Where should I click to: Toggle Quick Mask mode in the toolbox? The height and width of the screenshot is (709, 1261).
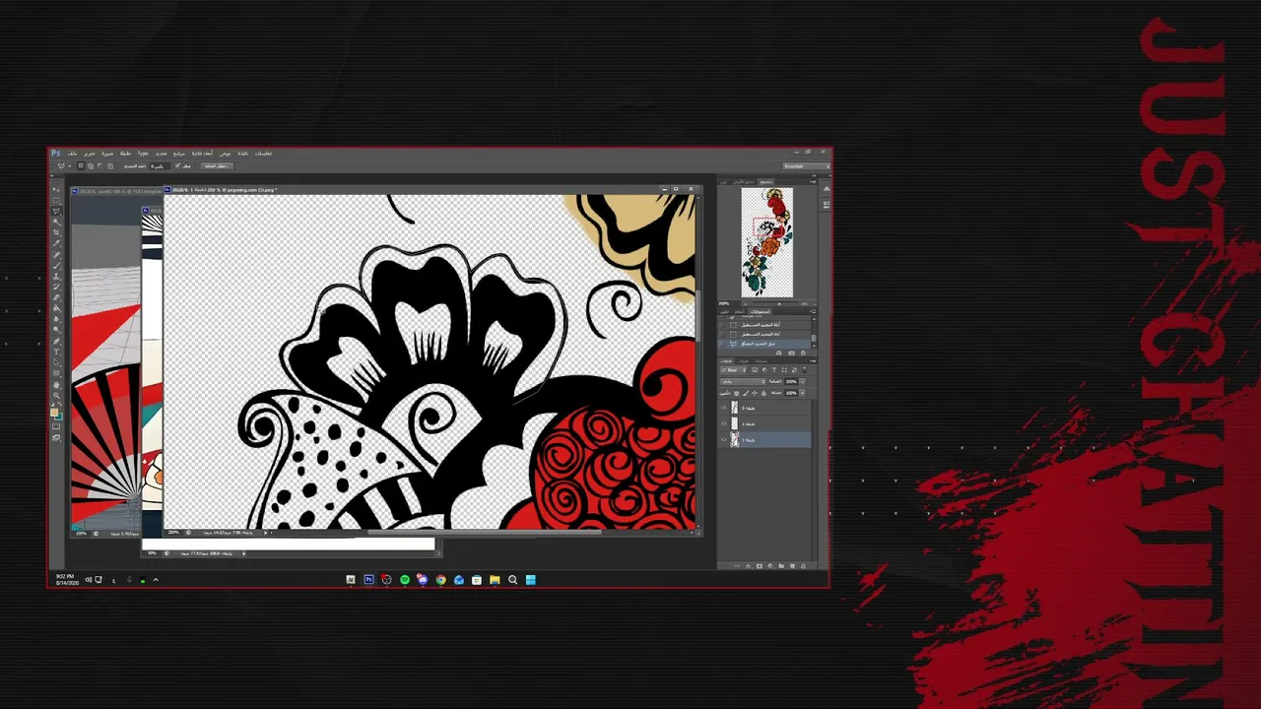(x=56, y=426)
